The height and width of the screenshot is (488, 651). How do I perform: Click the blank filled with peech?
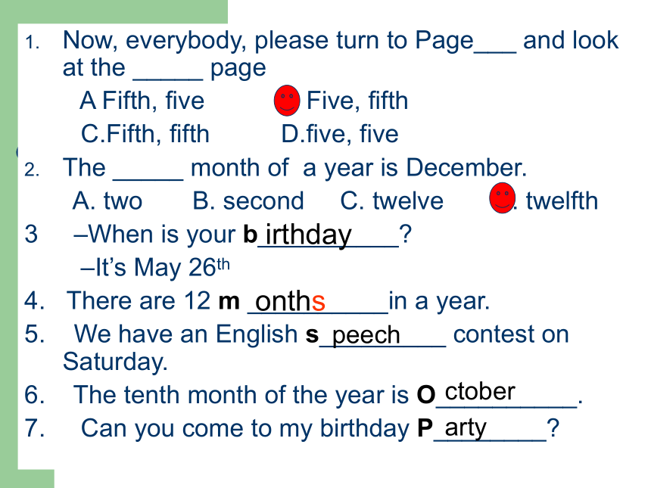pyautogui.click(x=382, y=335)
